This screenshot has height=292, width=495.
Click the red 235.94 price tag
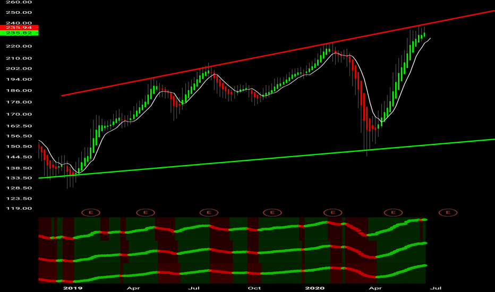tap(19, 28)
